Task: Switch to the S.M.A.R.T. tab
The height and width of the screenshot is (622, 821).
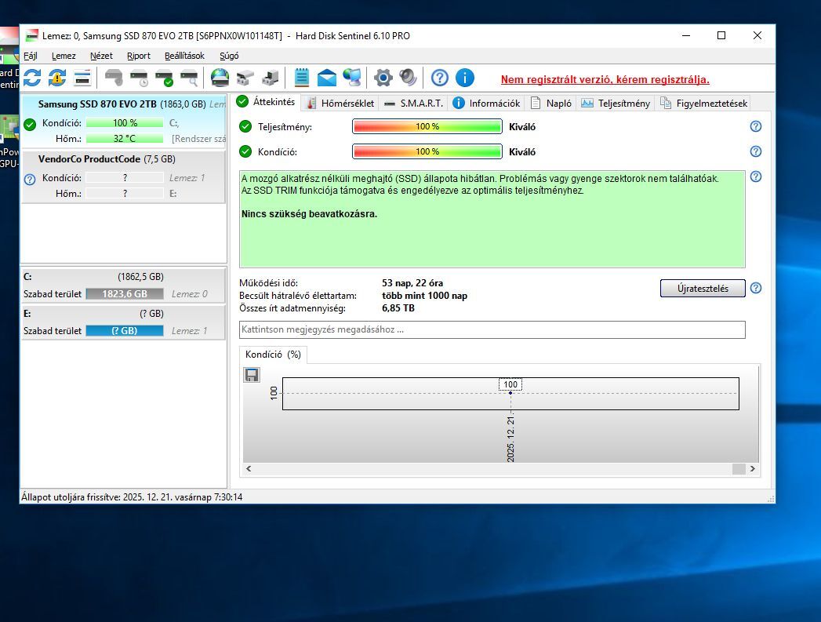Action: point(414,103)
